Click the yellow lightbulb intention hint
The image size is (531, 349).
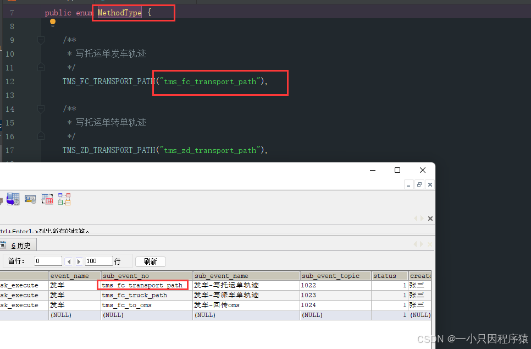coord(52,23)
